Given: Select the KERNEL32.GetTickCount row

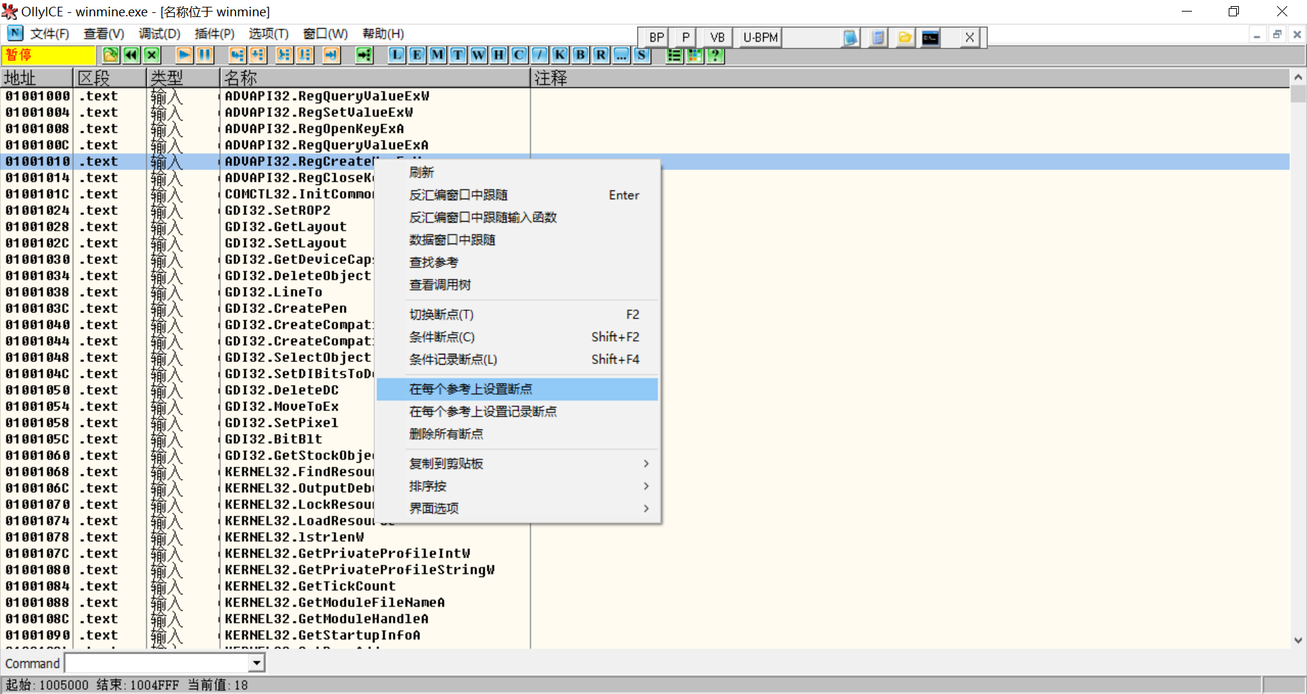Looking at the screenshot, I should click(x=645, y=586).
